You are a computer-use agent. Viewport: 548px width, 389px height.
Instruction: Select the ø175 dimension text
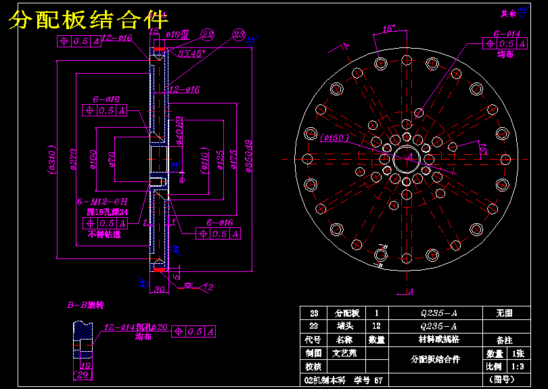(233, 160)
